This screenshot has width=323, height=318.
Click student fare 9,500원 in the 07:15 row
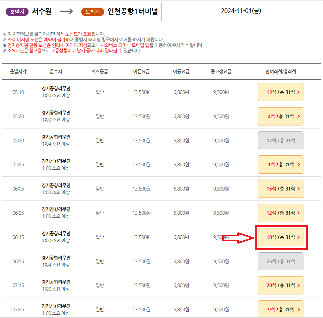(221, 285)
